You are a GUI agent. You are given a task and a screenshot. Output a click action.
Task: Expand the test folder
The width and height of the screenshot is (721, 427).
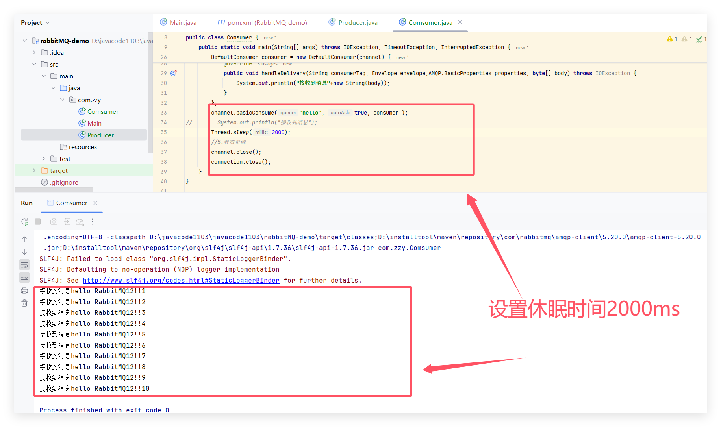click(44, 159)
